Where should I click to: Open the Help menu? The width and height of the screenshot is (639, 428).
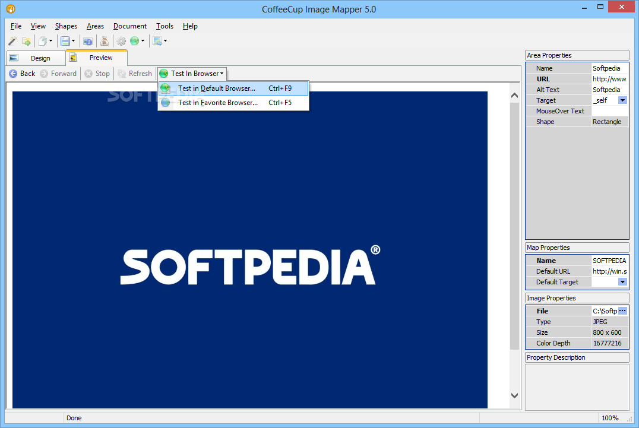tap(190, 26)
